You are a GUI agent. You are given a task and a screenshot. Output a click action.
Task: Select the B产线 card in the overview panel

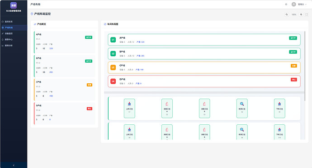65,66
